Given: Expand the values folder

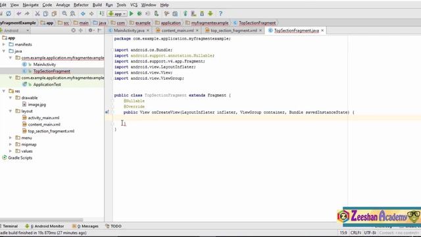Looking at the screenshot, I should pos(11,151).
